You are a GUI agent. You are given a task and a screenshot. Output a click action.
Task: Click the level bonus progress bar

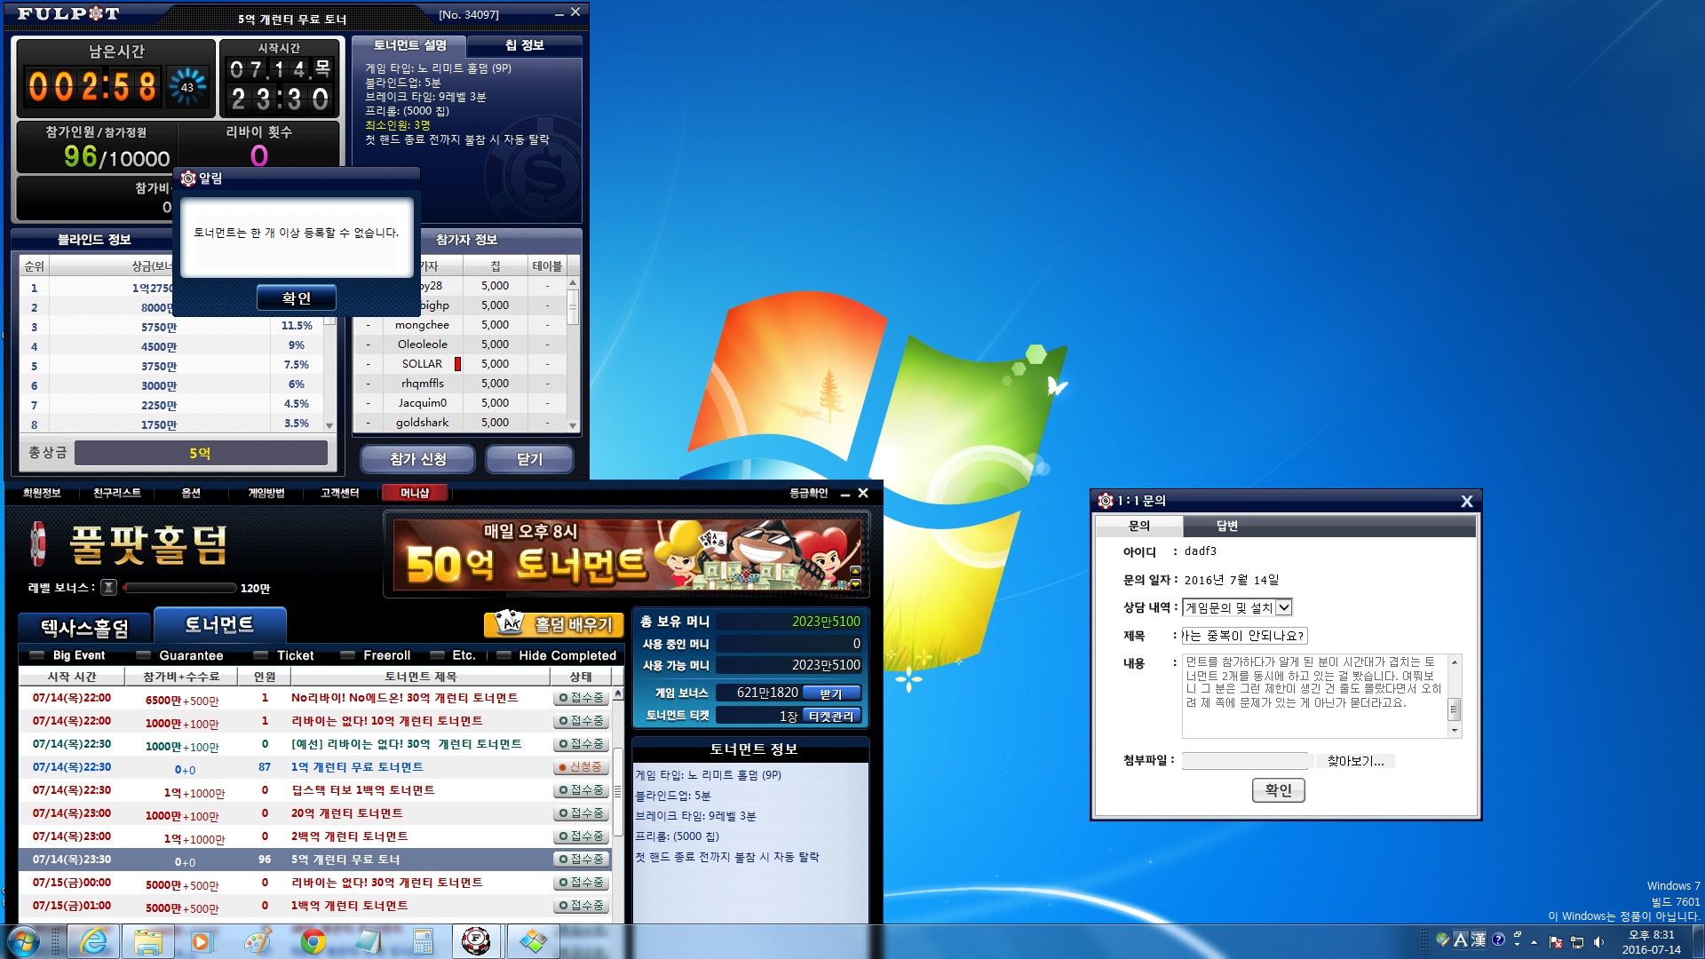(x=180, y=588)
